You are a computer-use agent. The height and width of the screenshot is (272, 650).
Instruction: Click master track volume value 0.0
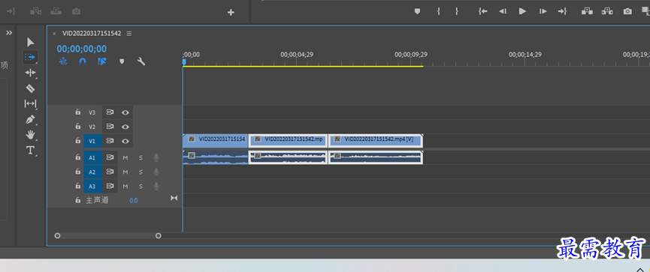coord(134,201)
